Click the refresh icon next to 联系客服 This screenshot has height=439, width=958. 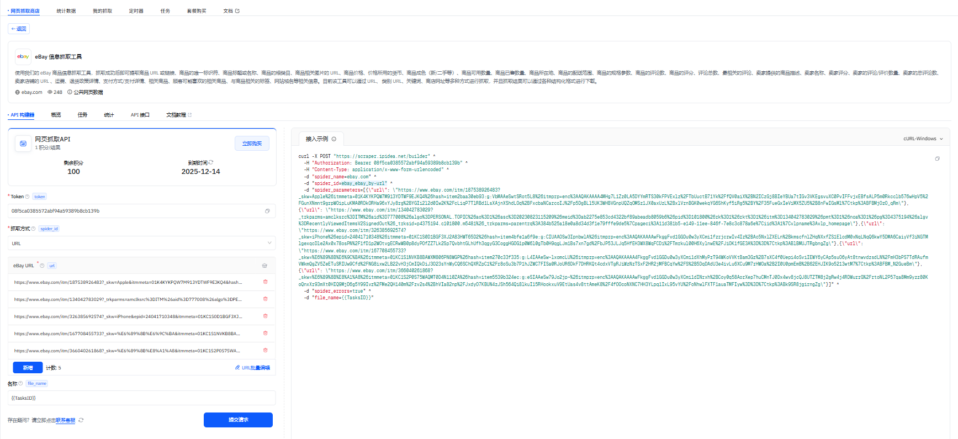pos(81,420)
